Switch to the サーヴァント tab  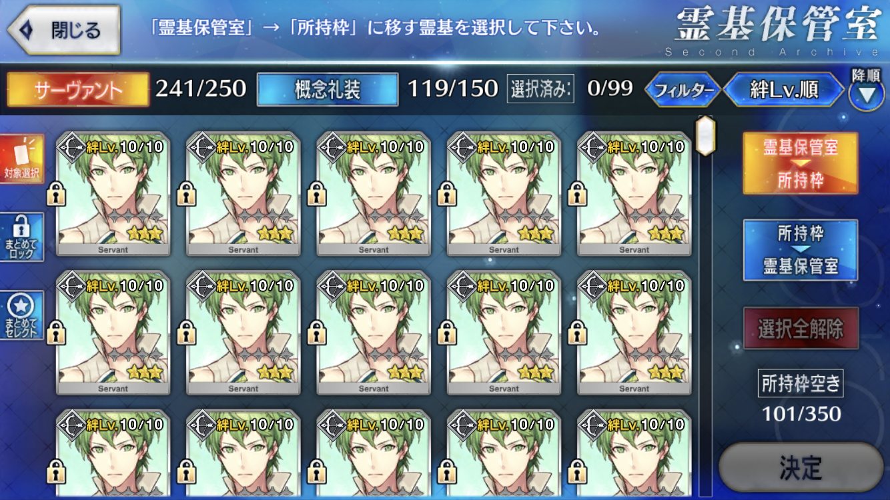click(77, 89)
